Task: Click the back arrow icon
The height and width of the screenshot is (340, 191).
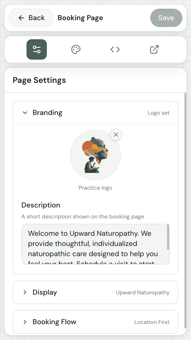Action: coord(21,18)
